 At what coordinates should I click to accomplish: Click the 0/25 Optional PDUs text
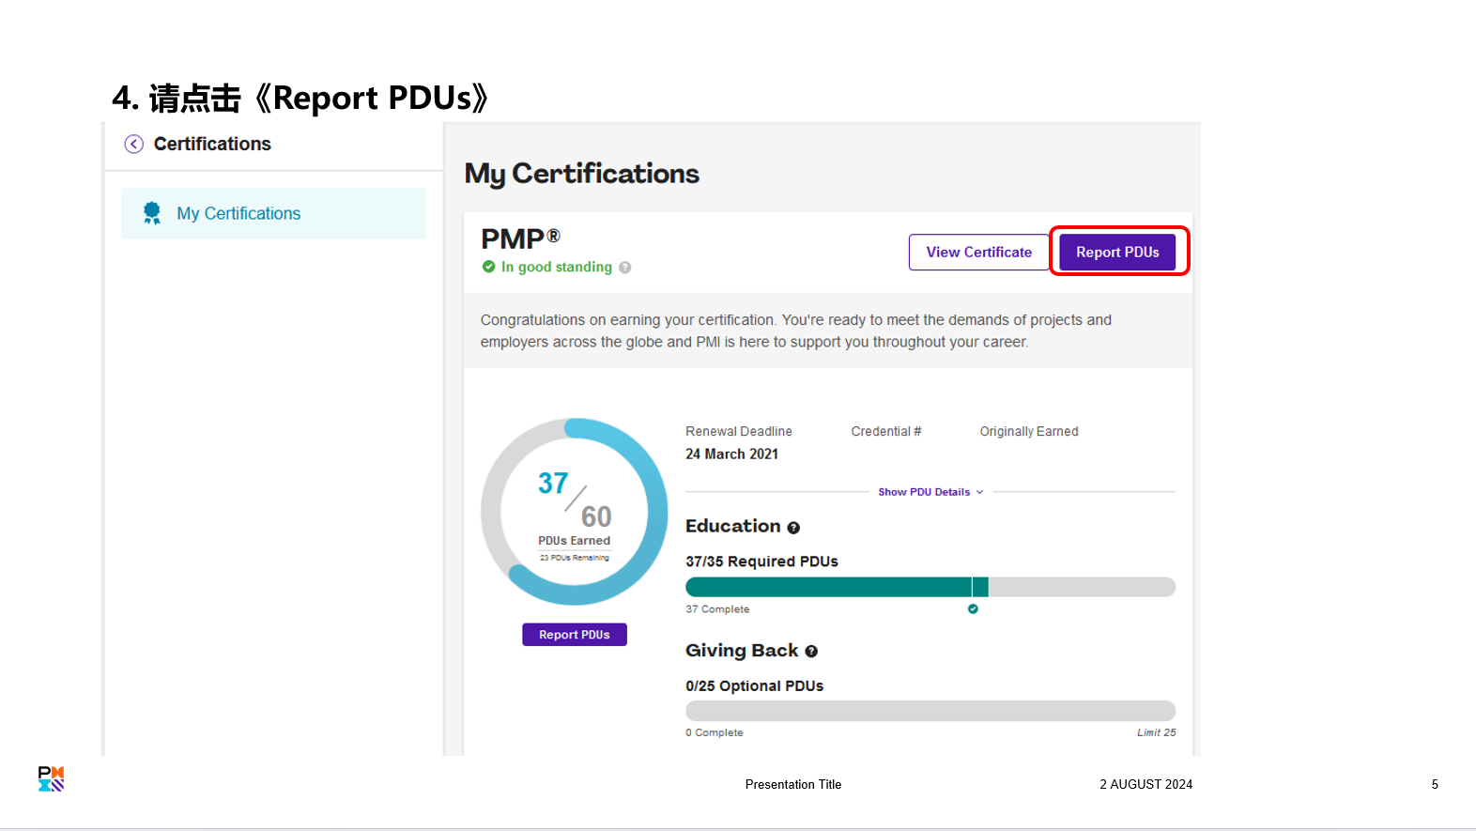pyautogui.click(x=754, y=685)
